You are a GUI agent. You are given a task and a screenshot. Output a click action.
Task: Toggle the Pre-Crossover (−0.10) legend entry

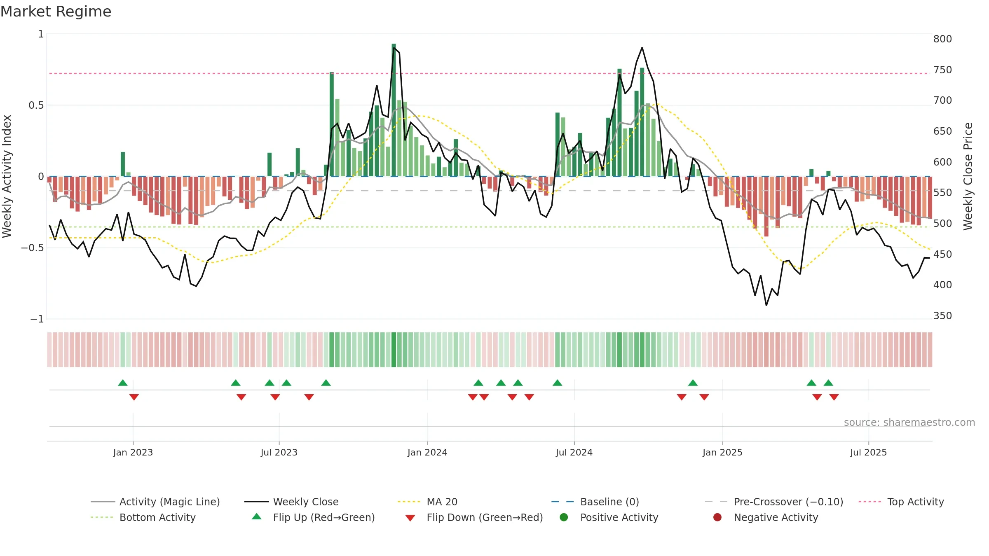coord(774,502)
